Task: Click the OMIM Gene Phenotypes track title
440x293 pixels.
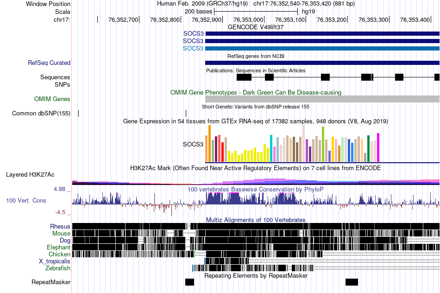Action: pos(256,92)
